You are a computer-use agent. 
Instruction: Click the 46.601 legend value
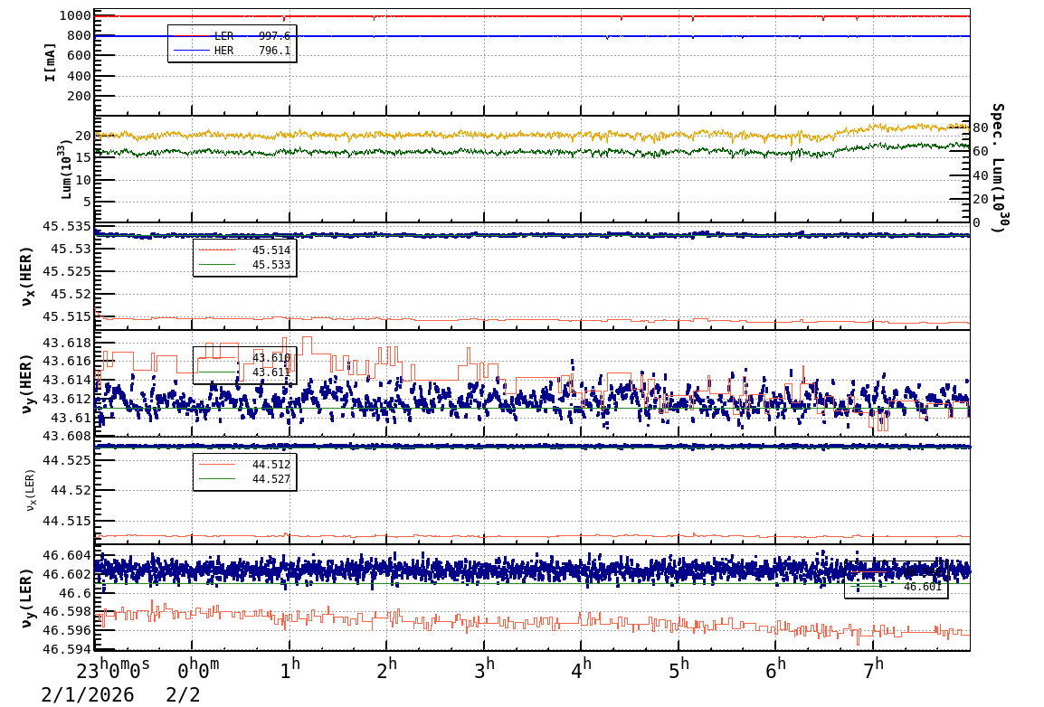923,587
